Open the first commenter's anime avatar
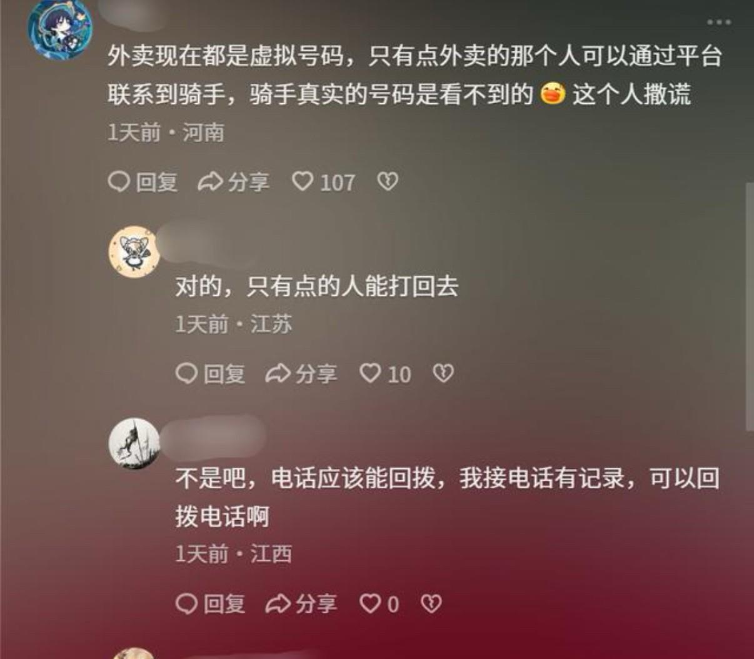 coord(60,29)
